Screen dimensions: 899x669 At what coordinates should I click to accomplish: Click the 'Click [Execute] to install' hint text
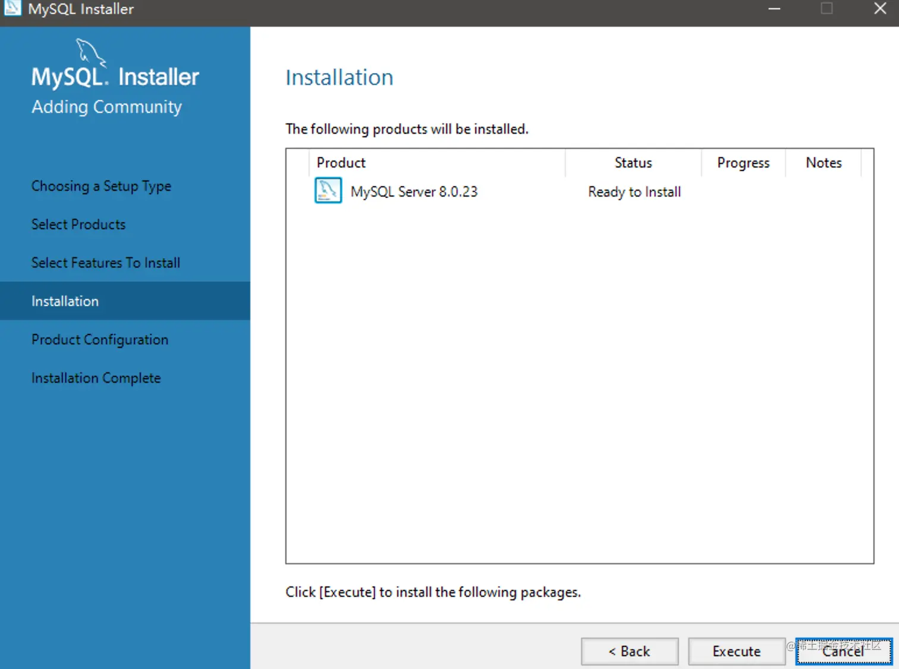[433, 592]
